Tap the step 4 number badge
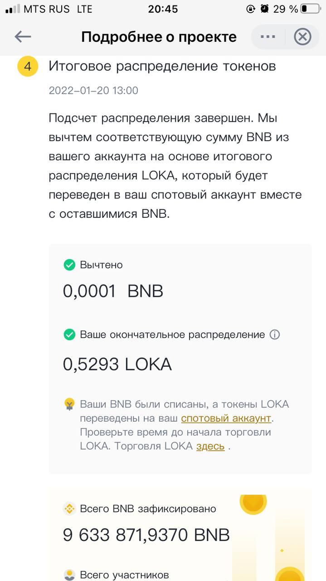Screen dimensions: 326x581 click(x=28, y=66)
